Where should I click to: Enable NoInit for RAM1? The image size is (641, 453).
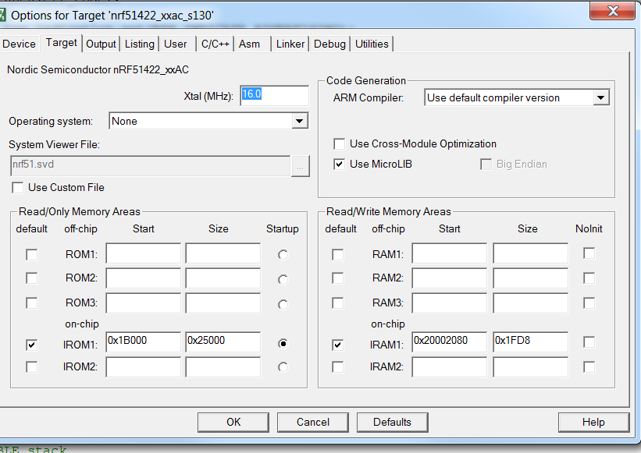pyautogui.click(x=589, y=253)
